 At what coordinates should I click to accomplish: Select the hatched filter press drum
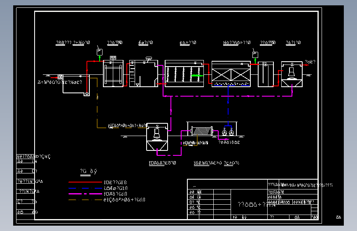click(202, 131)
